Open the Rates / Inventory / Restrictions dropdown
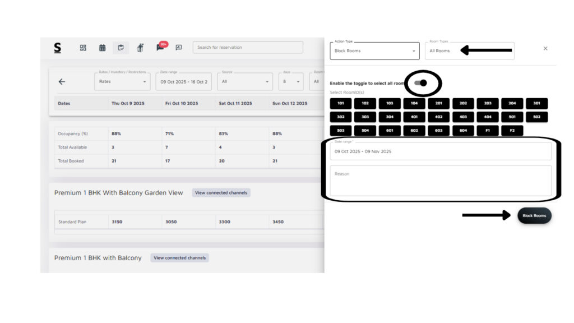The height and width of the screenshot is (323, 574). 122,82
